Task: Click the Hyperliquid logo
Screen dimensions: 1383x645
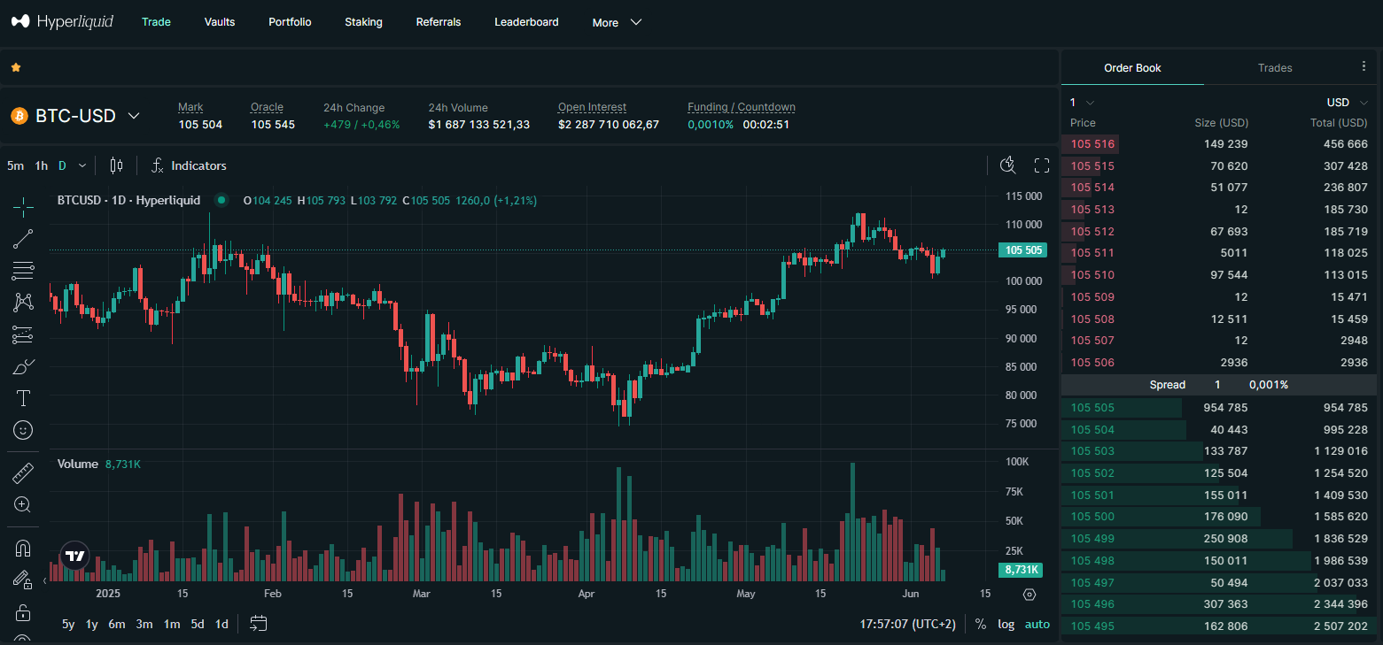Action: 62,21
